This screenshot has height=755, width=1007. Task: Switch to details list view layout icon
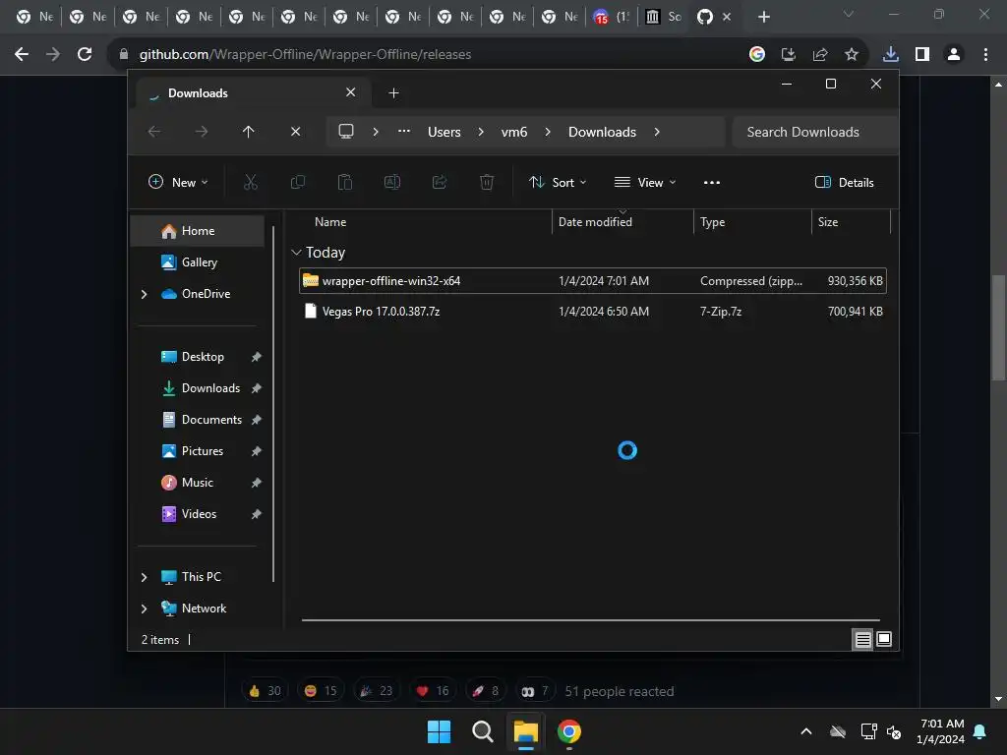862,639
